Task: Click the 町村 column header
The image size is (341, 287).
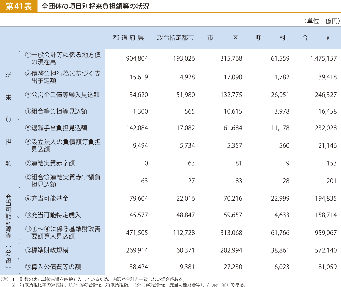Action: tap(270, 38)
